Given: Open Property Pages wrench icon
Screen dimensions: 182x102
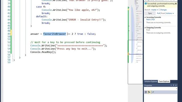Looking at the screenshot, I should (153, 92).
